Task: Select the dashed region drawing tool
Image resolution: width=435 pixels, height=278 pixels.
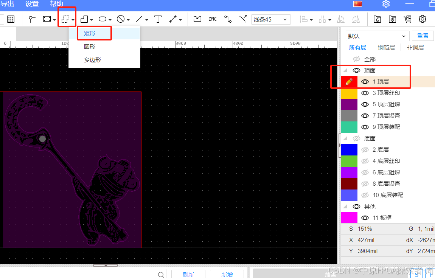Action: [65, 19]
